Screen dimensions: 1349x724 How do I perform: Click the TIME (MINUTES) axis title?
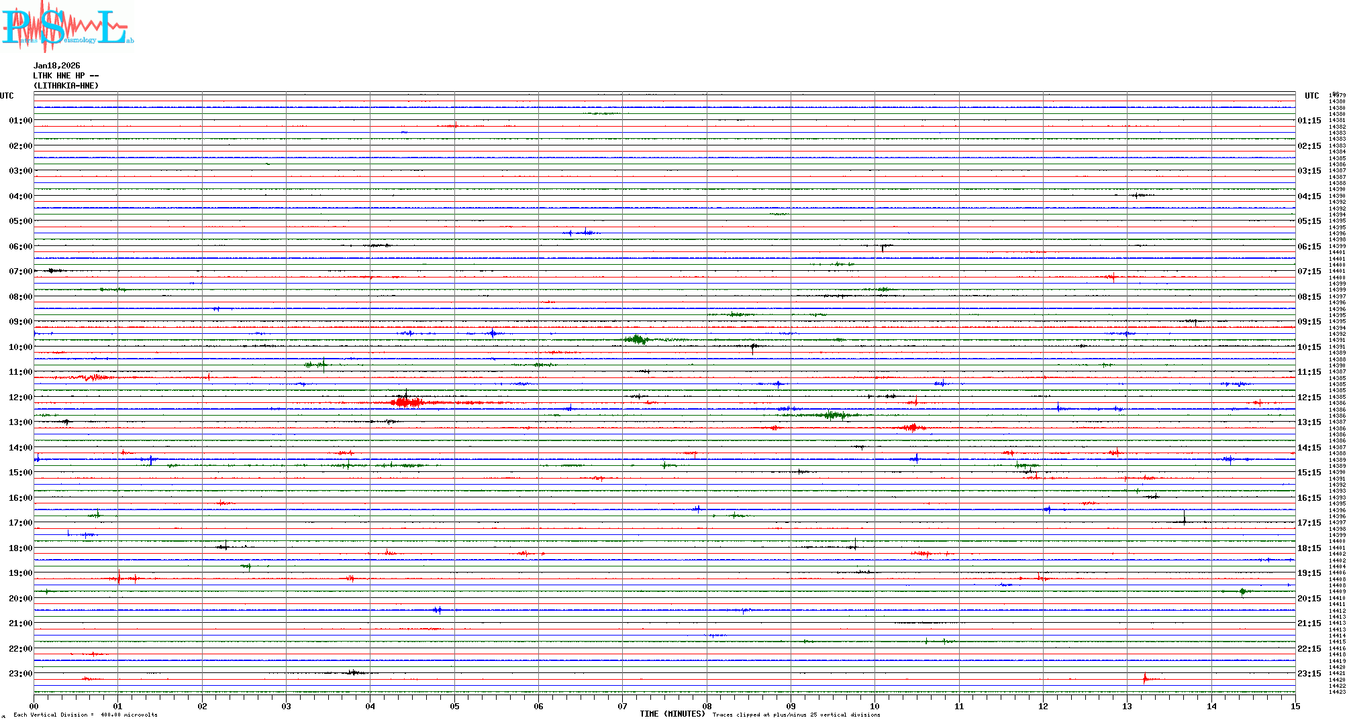click(672, 714)
